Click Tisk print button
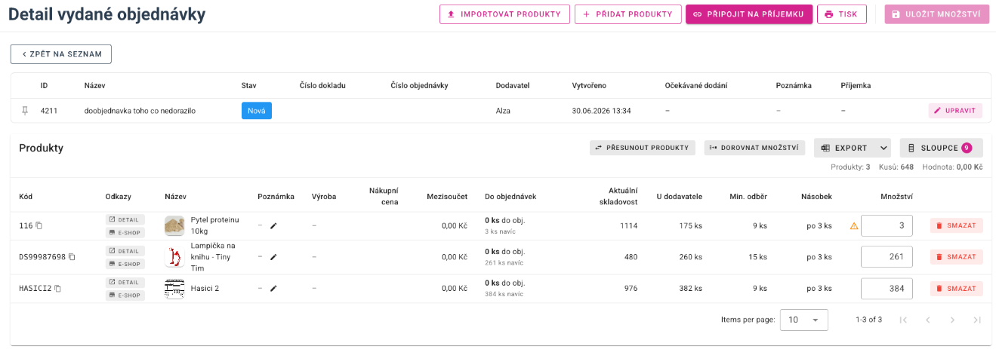This screenshot has width=996, height=349. pos(841,14)
